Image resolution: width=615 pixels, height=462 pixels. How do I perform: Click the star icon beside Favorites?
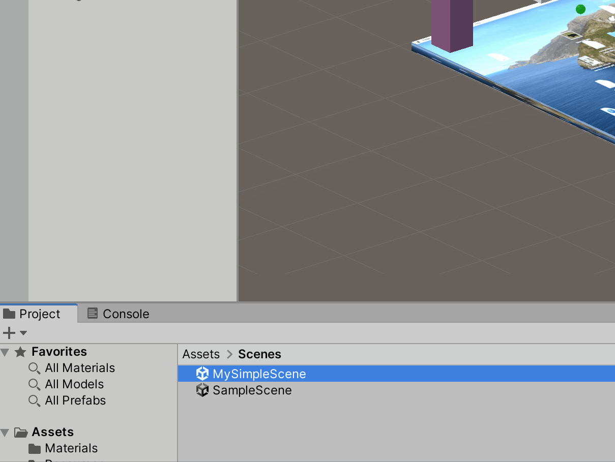20,352
